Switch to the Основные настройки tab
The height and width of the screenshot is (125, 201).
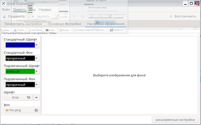tap(64, 24)
